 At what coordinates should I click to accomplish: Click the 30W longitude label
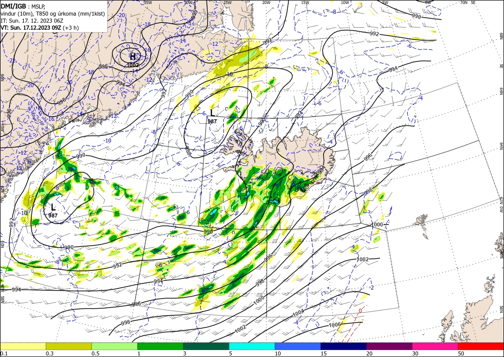[x=188, y=3]
